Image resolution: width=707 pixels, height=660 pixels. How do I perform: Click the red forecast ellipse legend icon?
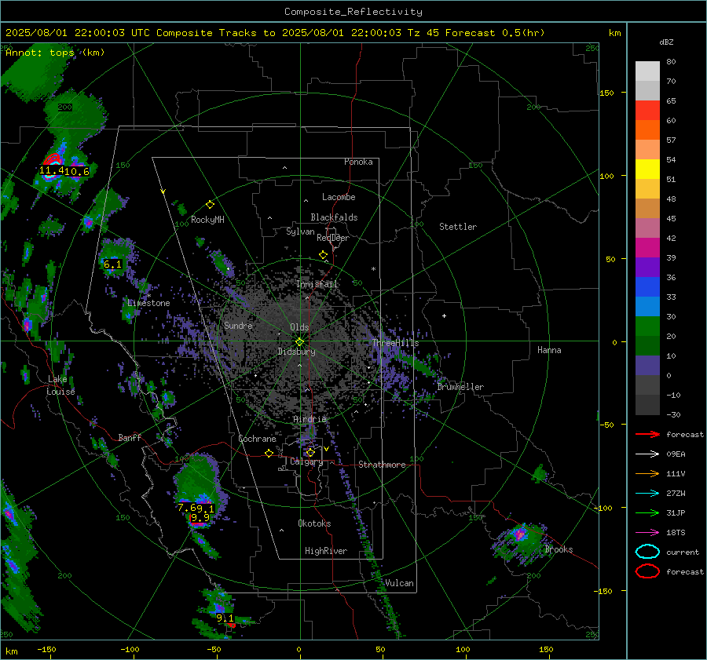click(x=647, y=571)
